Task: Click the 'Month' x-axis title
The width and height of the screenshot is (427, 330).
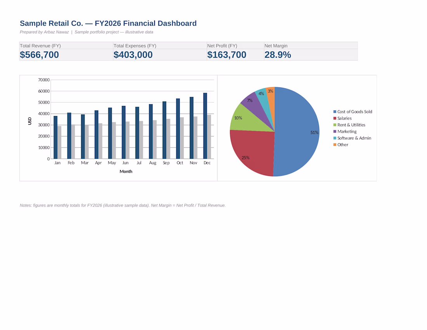Action: click(126, 171)
